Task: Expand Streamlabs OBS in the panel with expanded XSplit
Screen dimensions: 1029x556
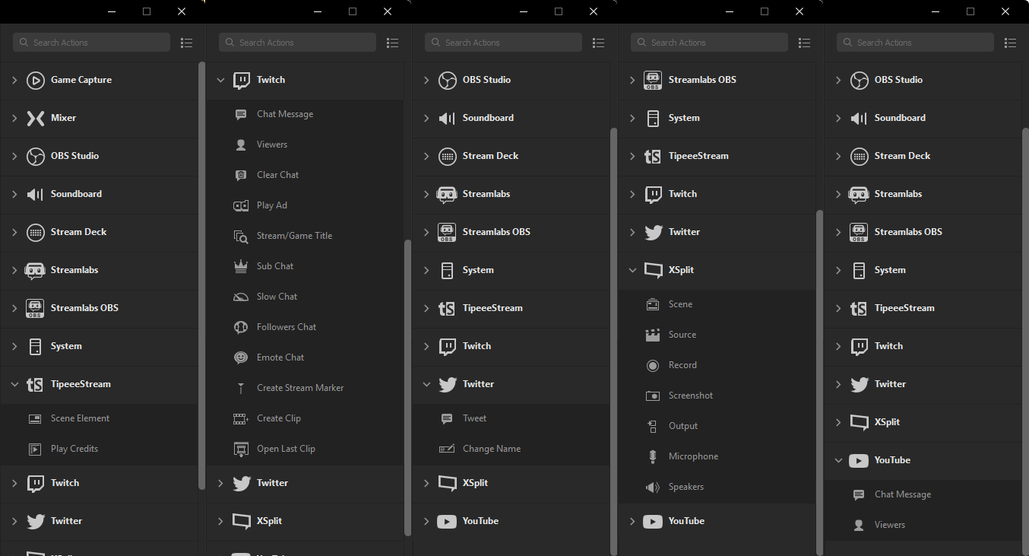Action: (x=632, y=80)
